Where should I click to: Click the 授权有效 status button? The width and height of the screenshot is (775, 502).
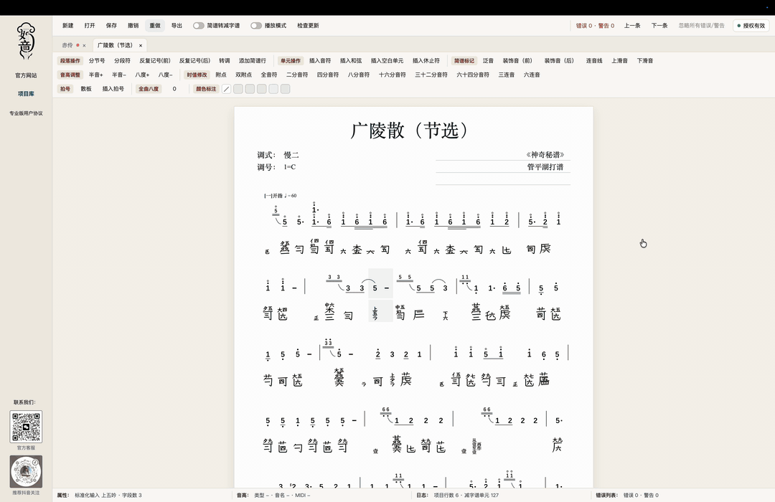751,26
